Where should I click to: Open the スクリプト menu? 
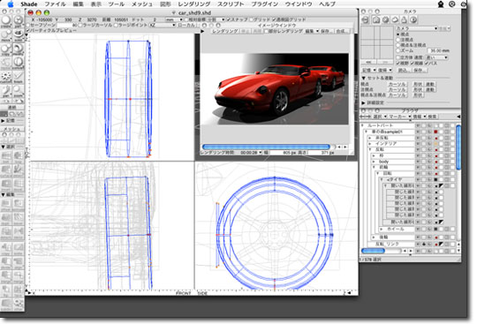[x=231, y=4]
